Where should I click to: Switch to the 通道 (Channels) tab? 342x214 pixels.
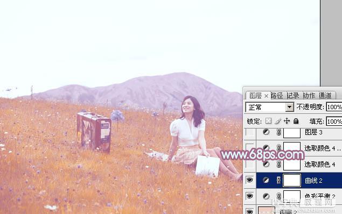(x=325, y=96)
